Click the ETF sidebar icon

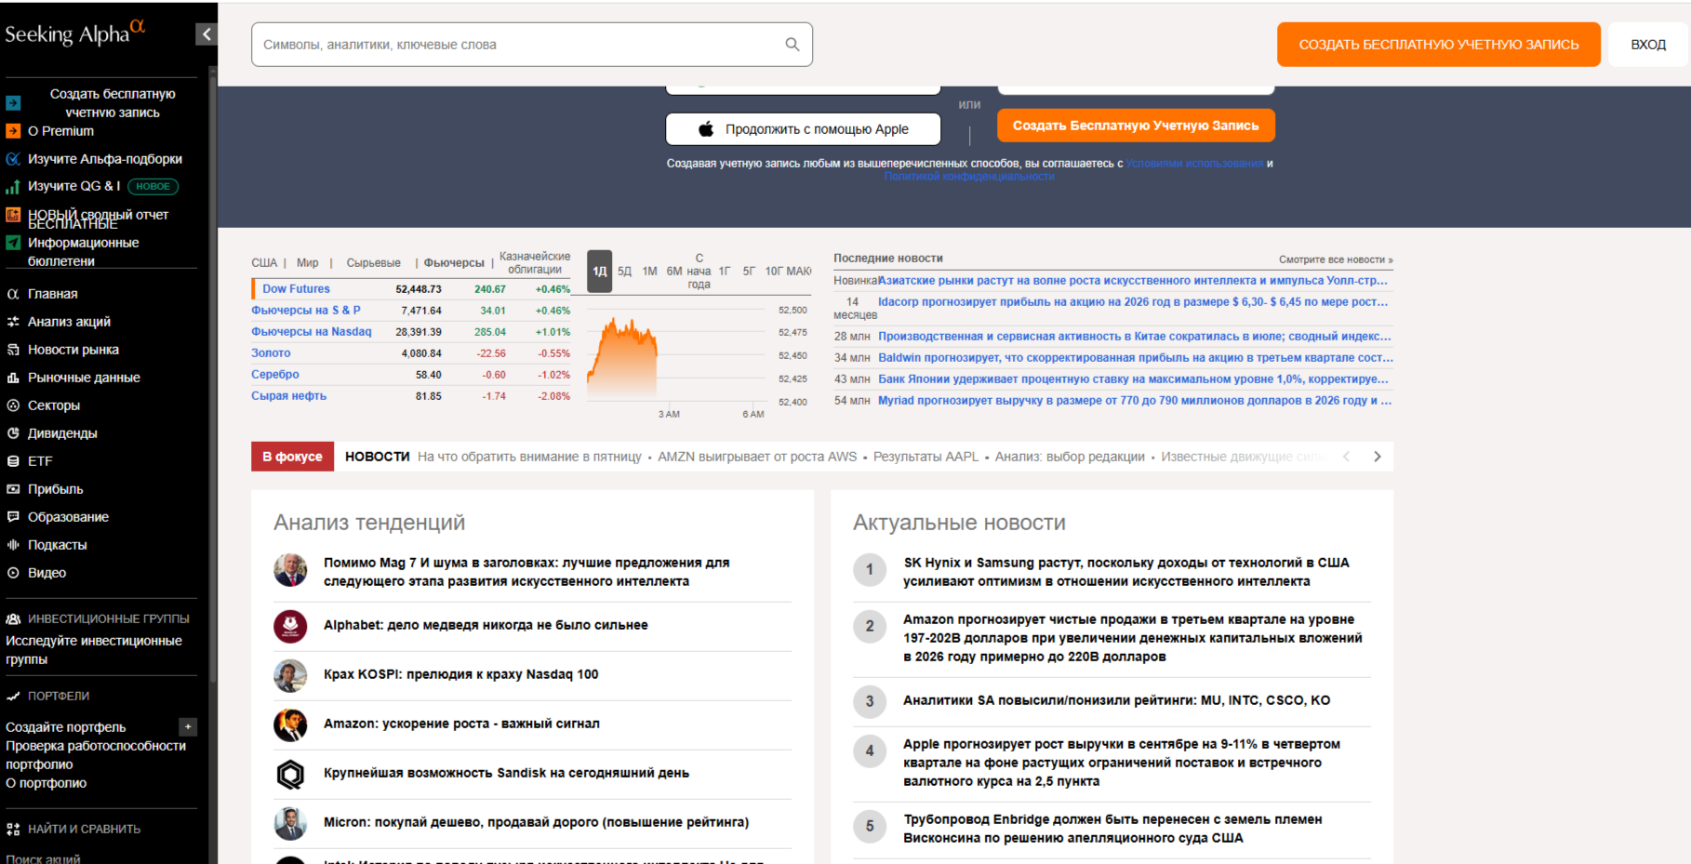point(13,461)
